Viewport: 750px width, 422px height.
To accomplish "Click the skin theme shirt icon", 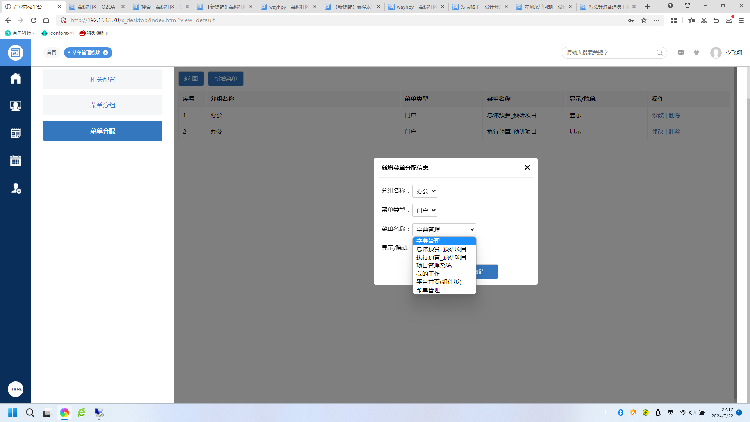I will click(696, 53).
